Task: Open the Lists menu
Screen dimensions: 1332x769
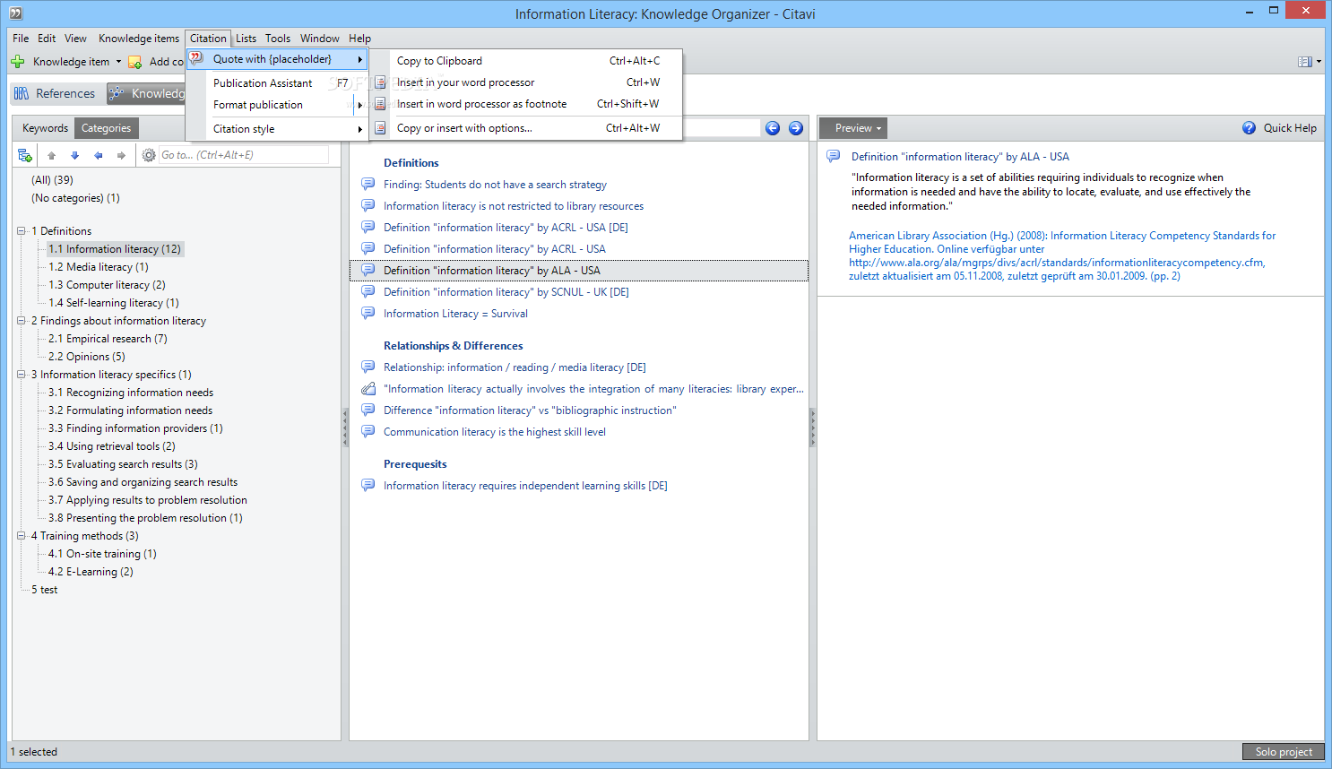Action: (246, 39)
